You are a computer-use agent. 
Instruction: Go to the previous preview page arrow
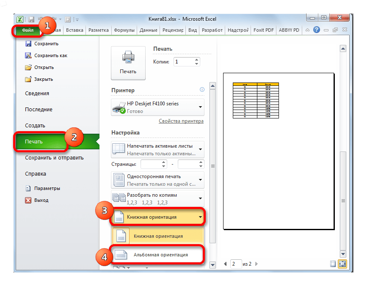(x=225, y=264)
